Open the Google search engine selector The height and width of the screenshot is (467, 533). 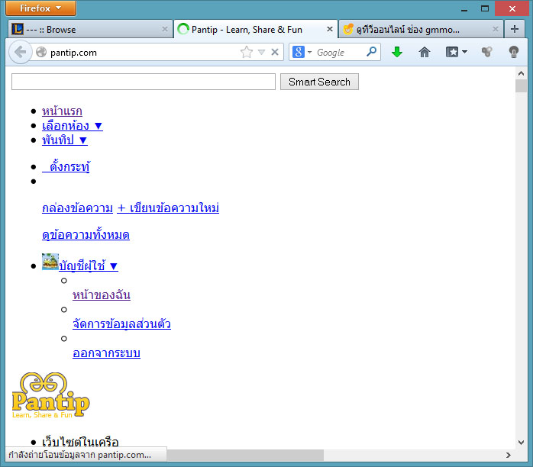pos(302,53)
